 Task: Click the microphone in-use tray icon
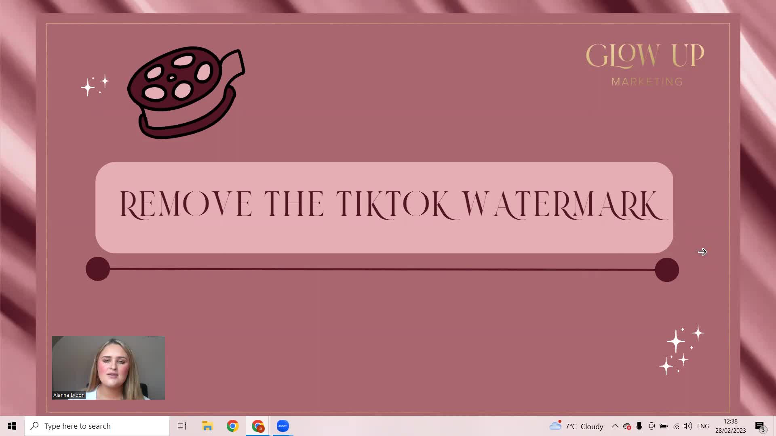pos(639,426)
